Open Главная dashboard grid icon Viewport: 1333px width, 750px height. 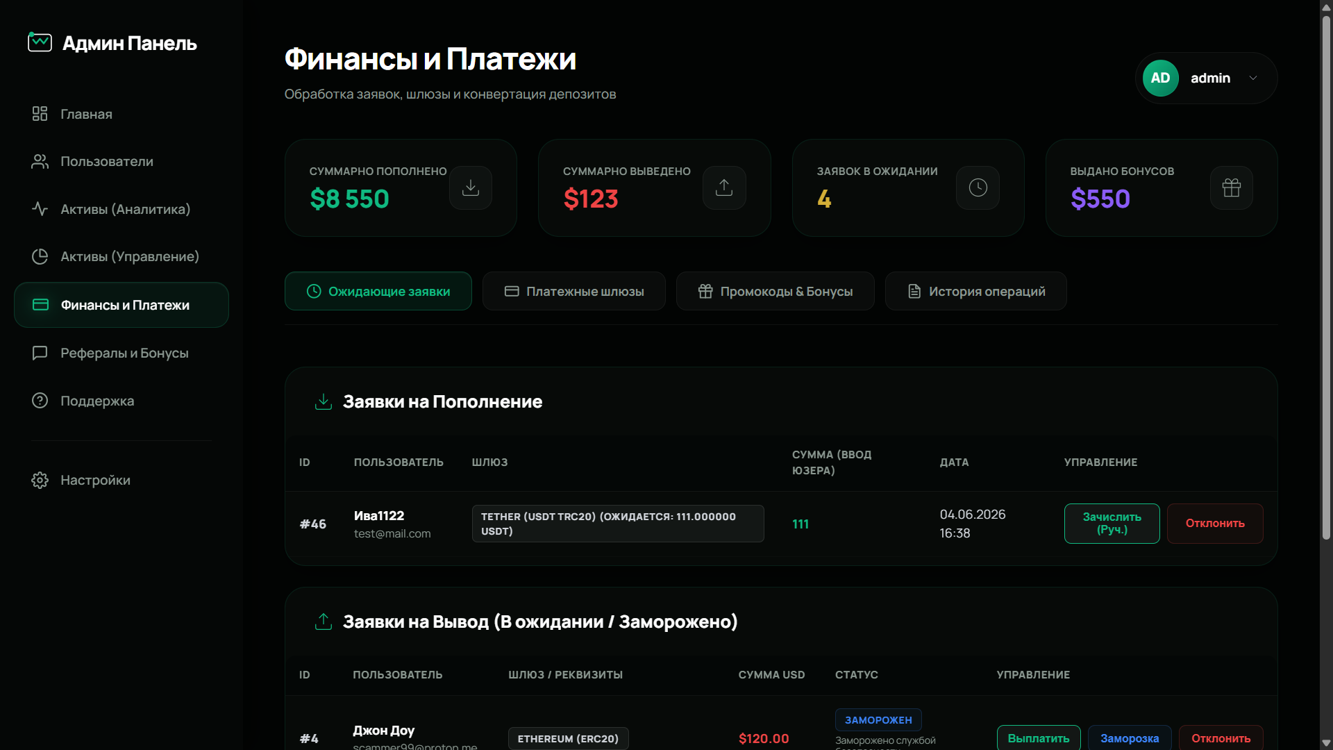[x=40, y=114]
